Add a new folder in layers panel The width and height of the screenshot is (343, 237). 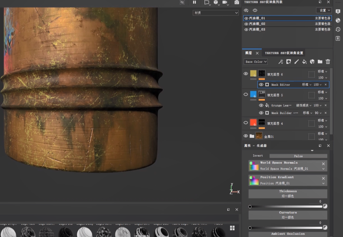(x=320, y=62)
